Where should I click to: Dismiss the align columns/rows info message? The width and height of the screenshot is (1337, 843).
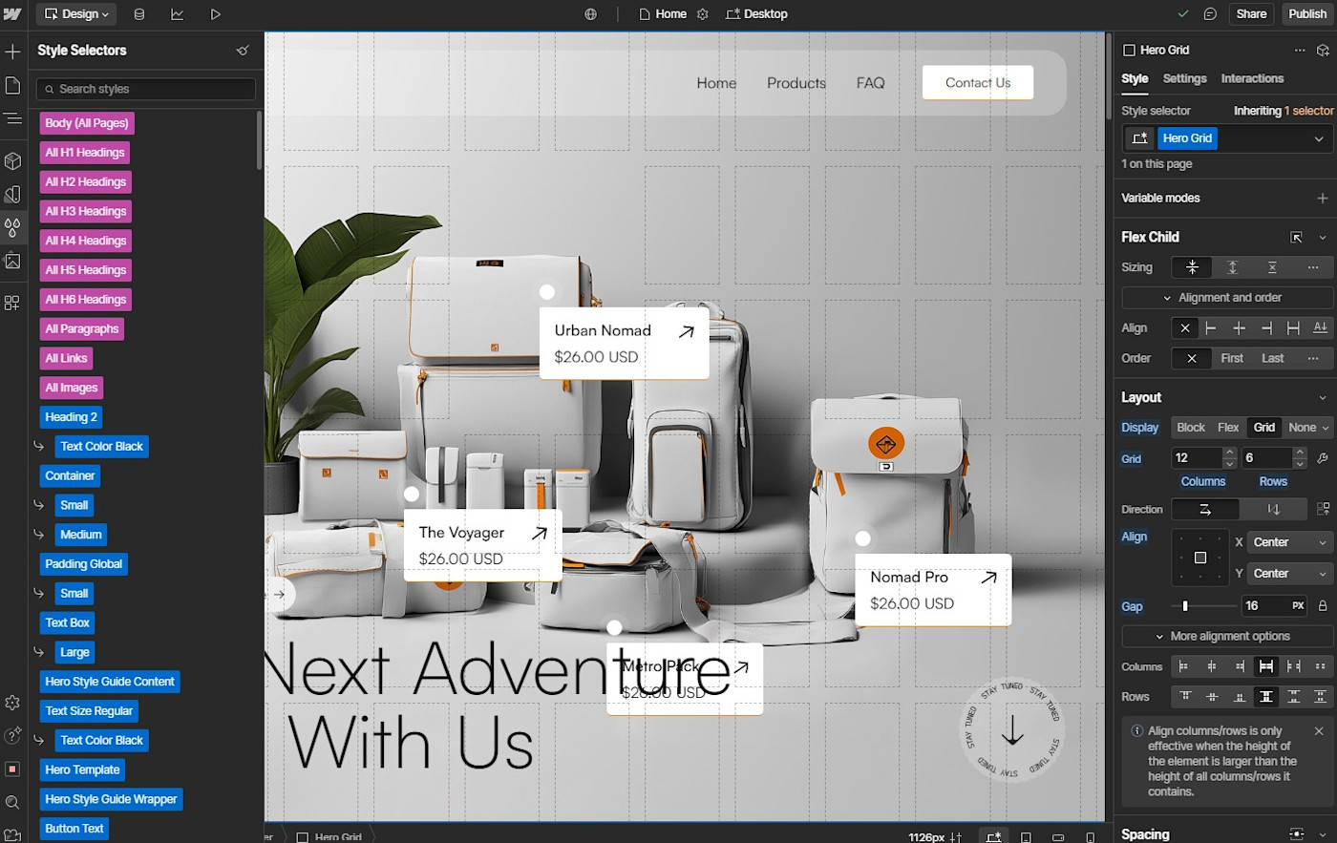tap(1319, 731)
